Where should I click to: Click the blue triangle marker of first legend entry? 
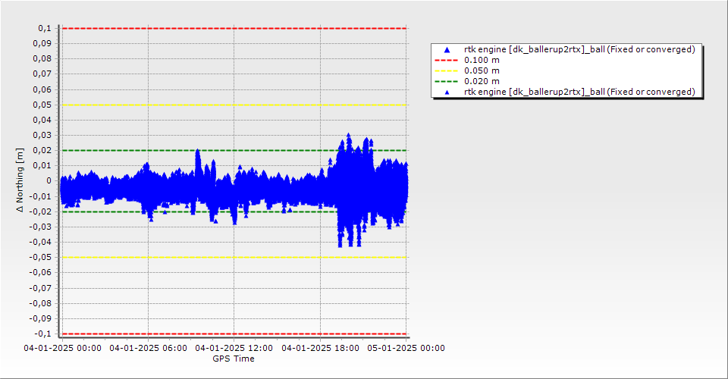(447, 50)
